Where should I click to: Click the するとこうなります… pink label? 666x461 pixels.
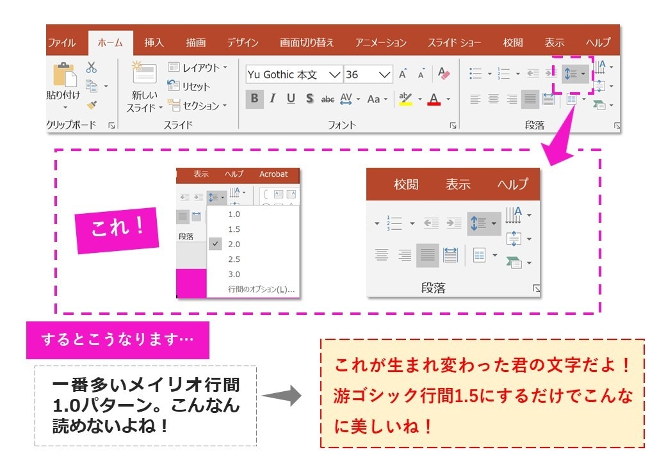[118, 340]
